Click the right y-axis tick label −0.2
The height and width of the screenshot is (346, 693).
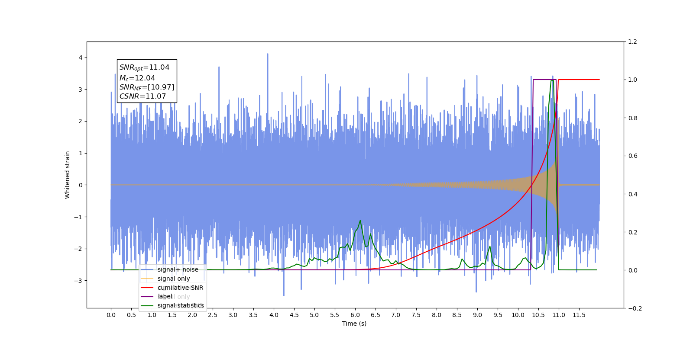click(635, 308)
